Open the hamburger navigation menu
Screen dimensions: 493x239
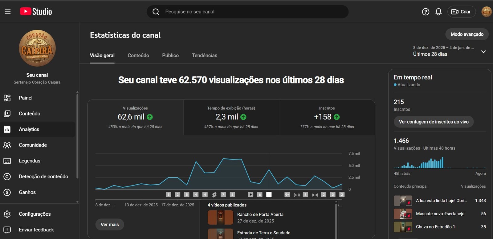coord(8,12)
